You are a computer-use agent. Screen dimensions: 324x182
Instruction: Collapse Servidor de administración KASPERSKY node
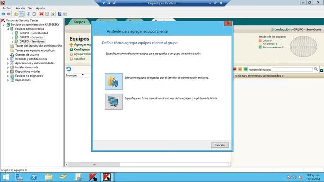[4, 25]
